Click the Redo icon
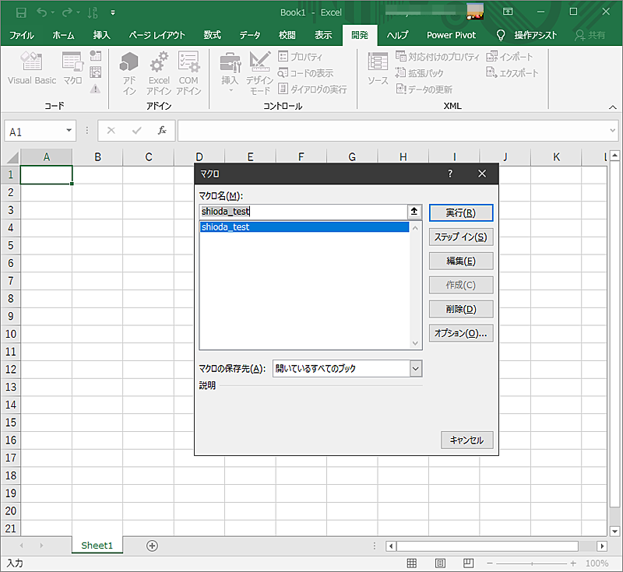The width and height of the screenshot is (623, 572). click(67, 12)
